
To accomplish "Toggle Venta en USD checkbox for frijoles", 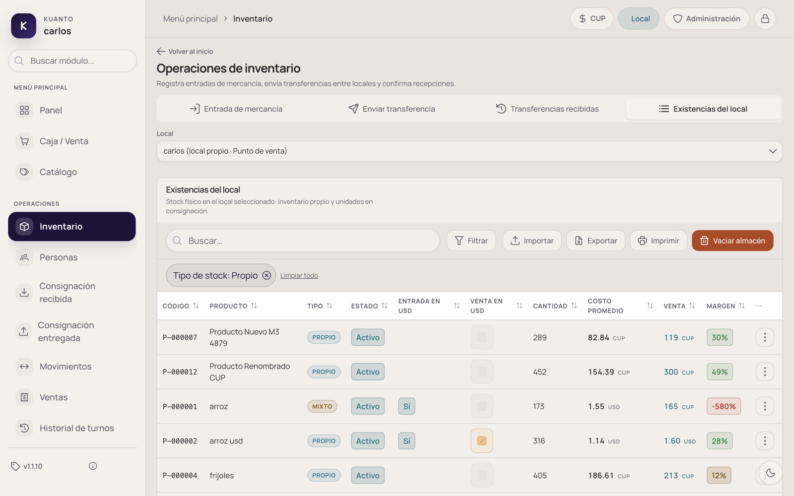I will click(x=481, y=475).
